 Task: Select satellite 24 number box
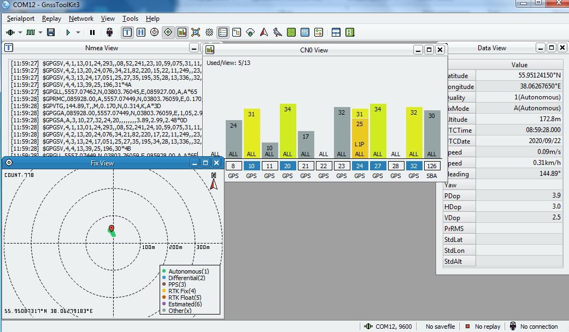359,166
